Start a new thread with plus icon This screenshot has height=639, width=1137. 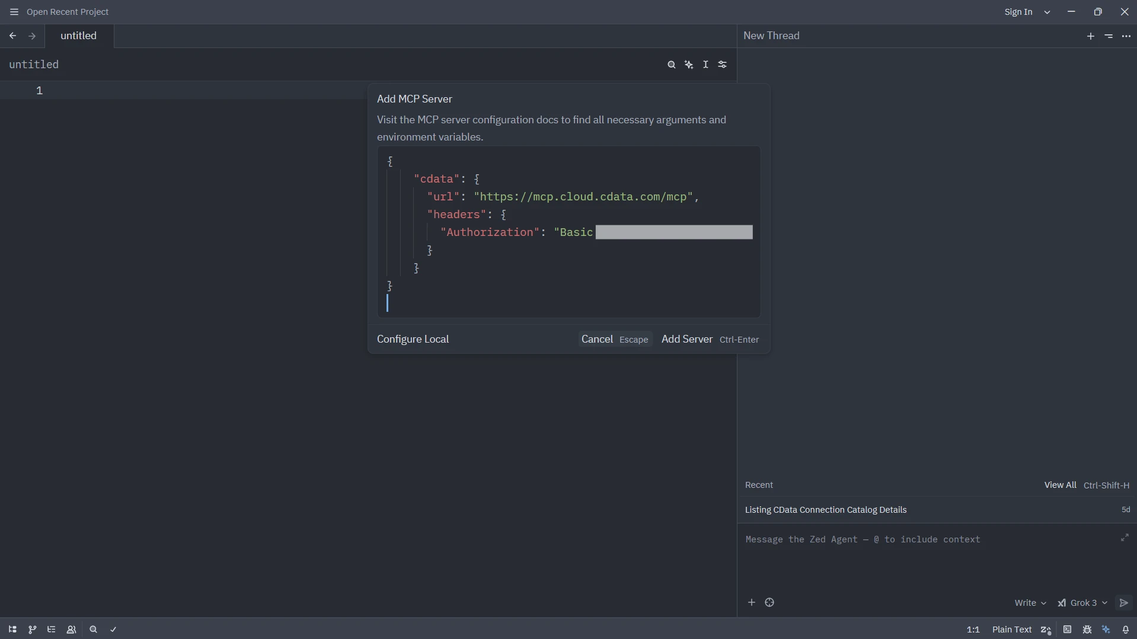tap(1090, 36)
